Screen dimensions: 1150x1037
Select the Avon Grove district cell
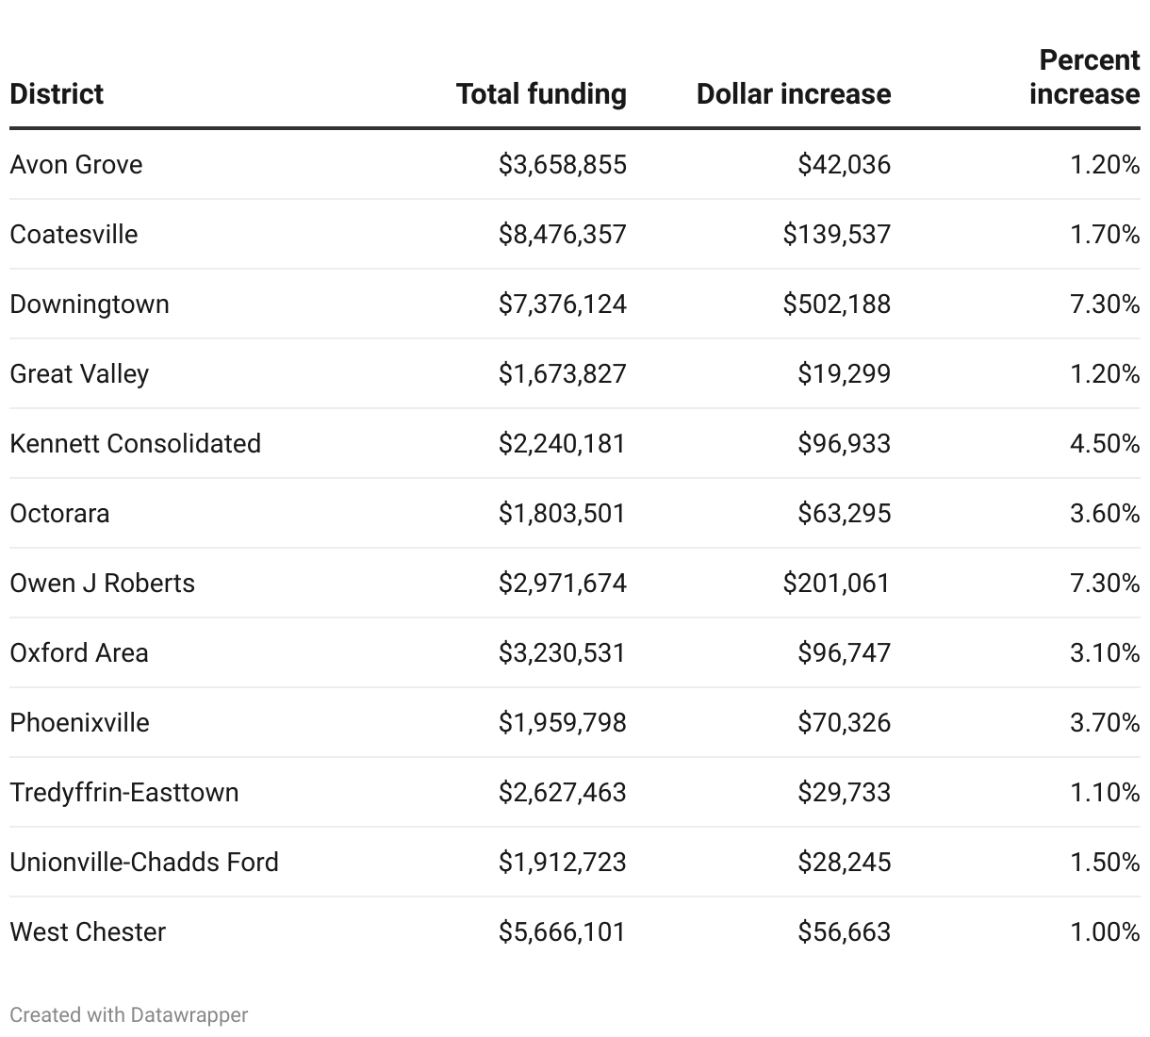coord(76,165)
